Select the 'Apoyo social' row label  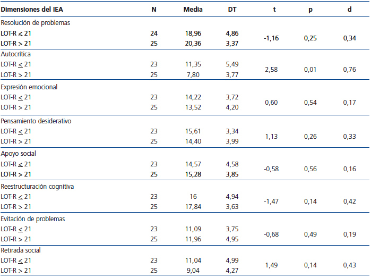click(19, 153)
